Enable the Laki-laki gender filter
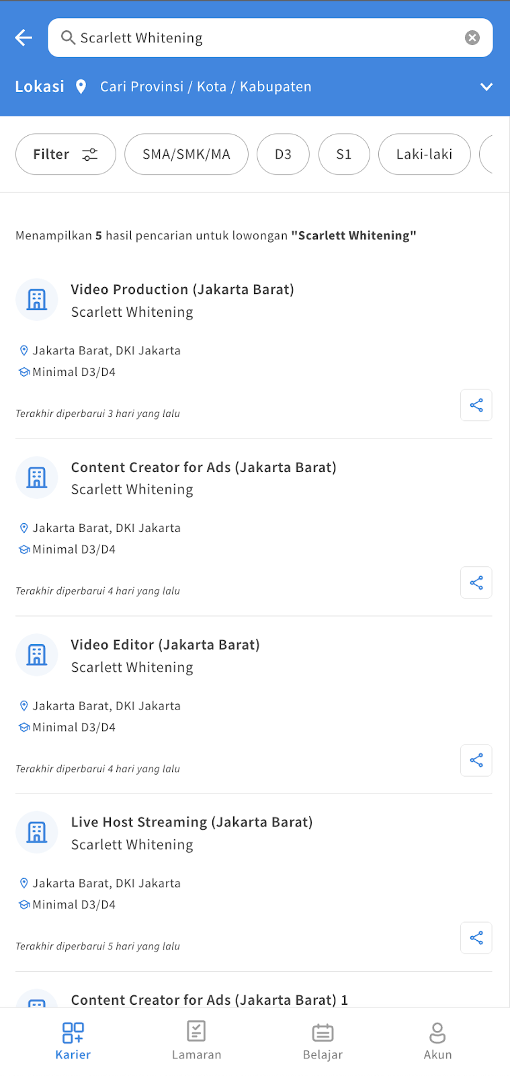 pos(424,154)
